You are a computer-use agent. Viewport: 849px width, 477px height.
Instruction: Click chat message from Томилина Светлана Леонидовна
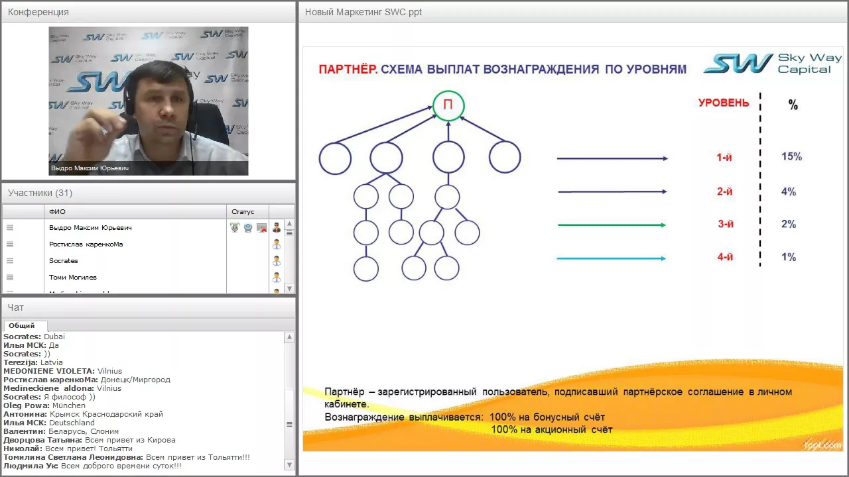pyautogui.click(x=127, y=457)
